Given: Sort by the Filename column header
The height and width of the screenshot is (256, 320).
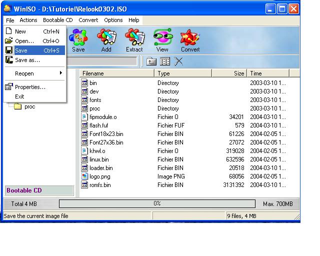Looking at the screenshot, I should click(x=117, y=73).
